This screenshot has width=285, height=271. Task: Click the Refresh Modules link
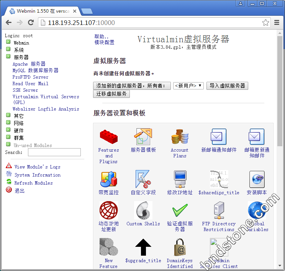pos(34,183)
